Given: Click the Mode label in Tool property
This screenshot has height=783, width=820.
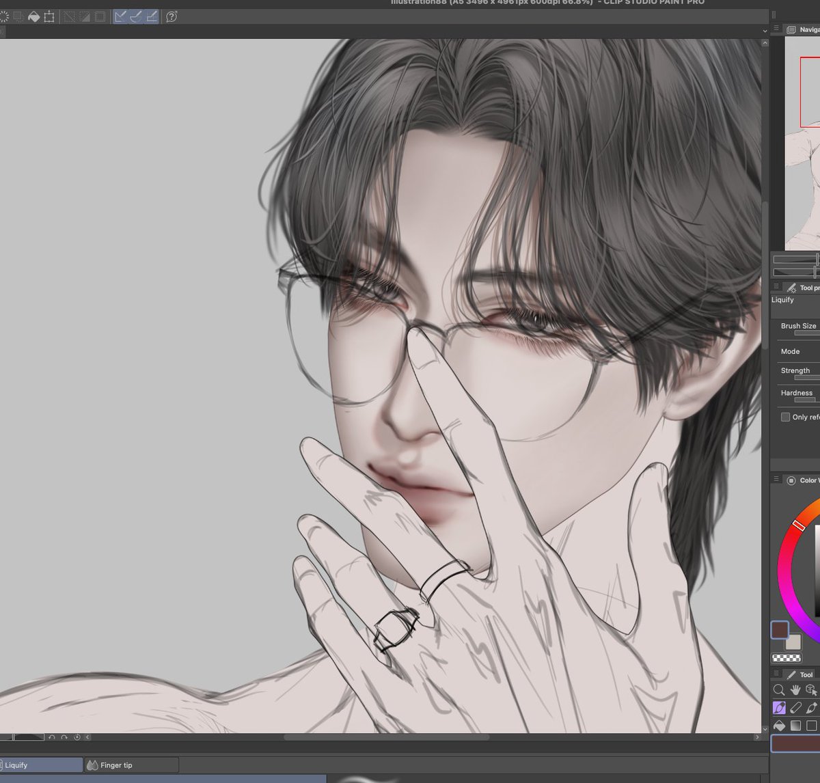Looking at the screenshot, I should (790, 351).
